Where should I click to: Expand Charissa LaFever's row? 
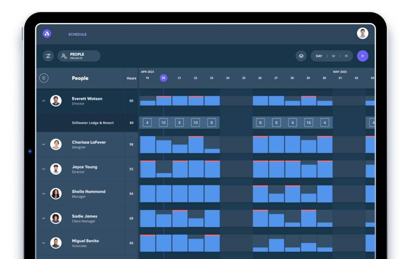click(44, 145)
